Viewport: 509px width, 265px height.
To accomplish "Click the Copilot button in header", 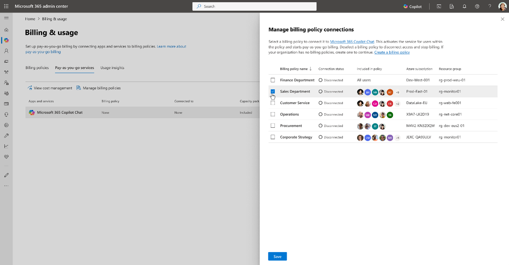I will click(x=412, y=6).
